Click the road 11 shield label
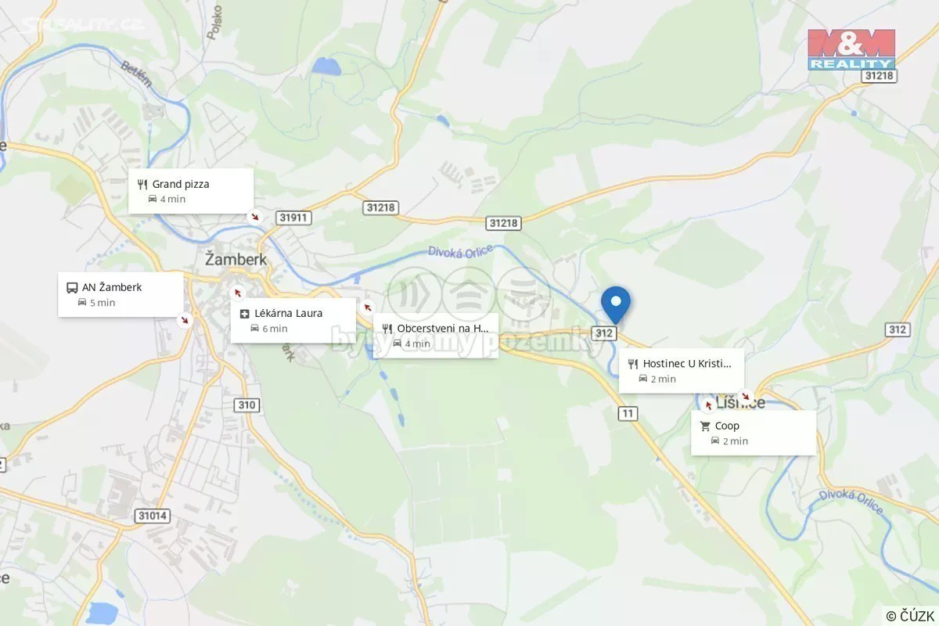The image size is (939, 626). 628,413
